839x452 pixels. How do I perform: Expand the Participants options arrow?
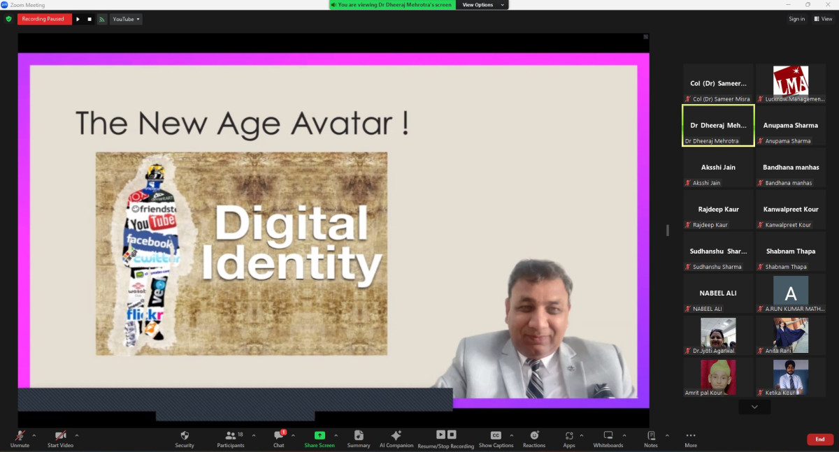[254, 435]
